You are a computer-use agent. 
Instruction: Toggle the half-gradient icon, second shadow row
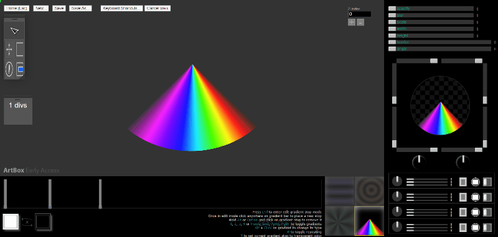(487, 197)
